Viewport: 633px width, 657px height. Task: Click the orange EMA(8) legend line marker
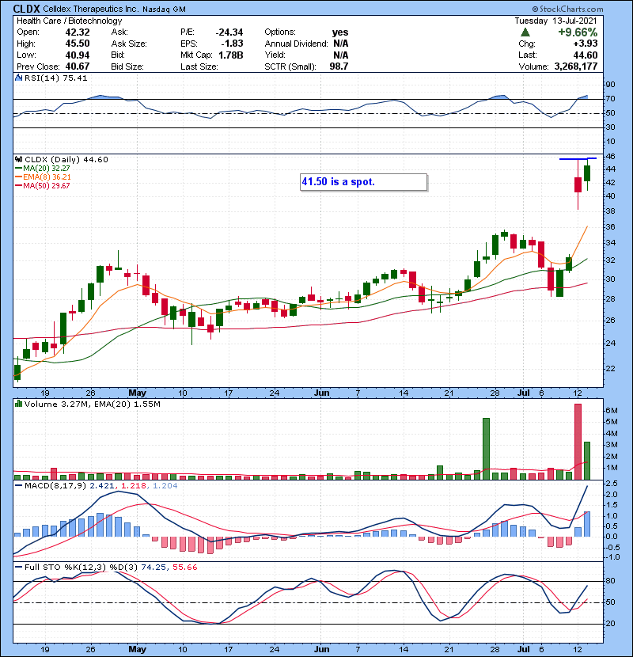[x=18, y=177]
